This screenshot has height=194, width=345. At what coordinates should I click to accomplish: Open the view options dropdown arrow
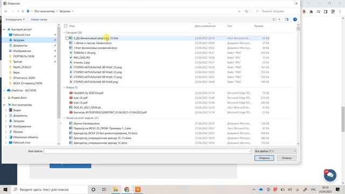279,19
